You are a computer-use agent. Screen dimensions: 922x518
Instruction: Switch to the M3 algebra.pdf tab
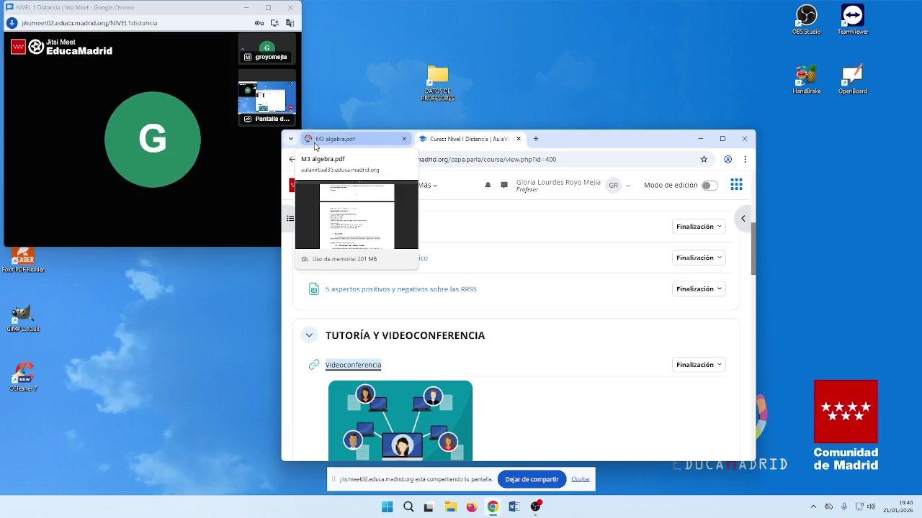click(x=356, y=139)
